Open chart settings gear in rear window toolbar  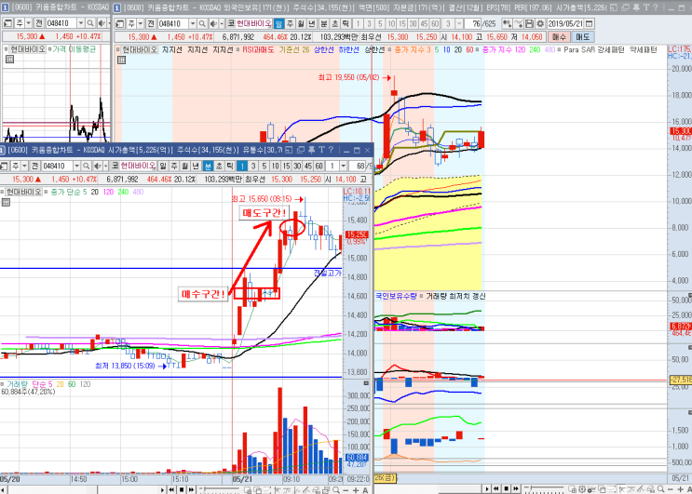[x=540, y=23]
